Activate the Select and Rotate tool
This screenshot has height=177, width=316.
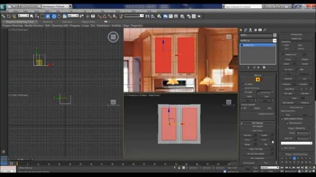(x=59, y=16)
